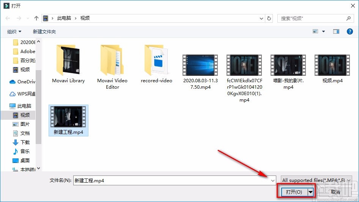Screen dimensions: 359x202
Task: Select highlighted 视频 under 此电脑
Action: click(18, 115)
